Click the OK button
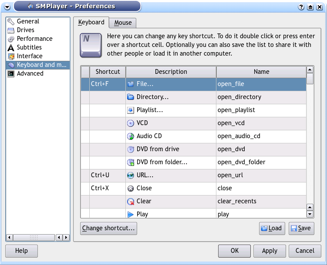The width and height of the screenshot is (327, 265). (x=234, y=251)
